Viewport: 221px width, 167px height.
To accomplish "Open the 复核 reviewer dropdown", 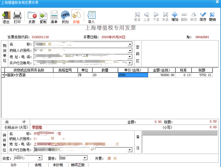I will 85,158.
